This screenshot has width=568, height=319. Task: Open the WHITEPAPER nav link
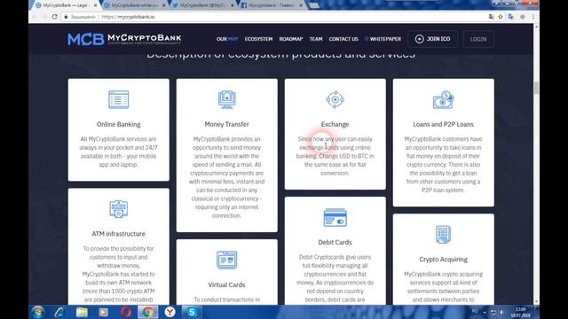click(383, 39)
